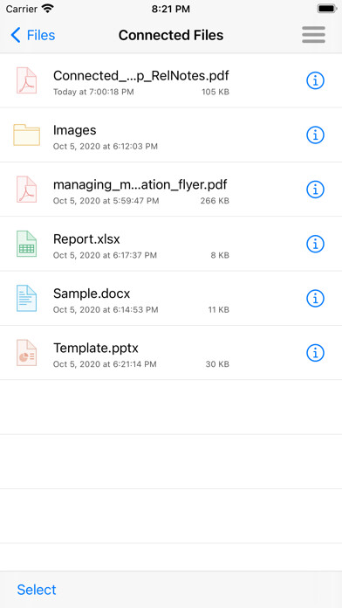
Task: Show info for Template.pptx
Action: click(x=315, y=353)
